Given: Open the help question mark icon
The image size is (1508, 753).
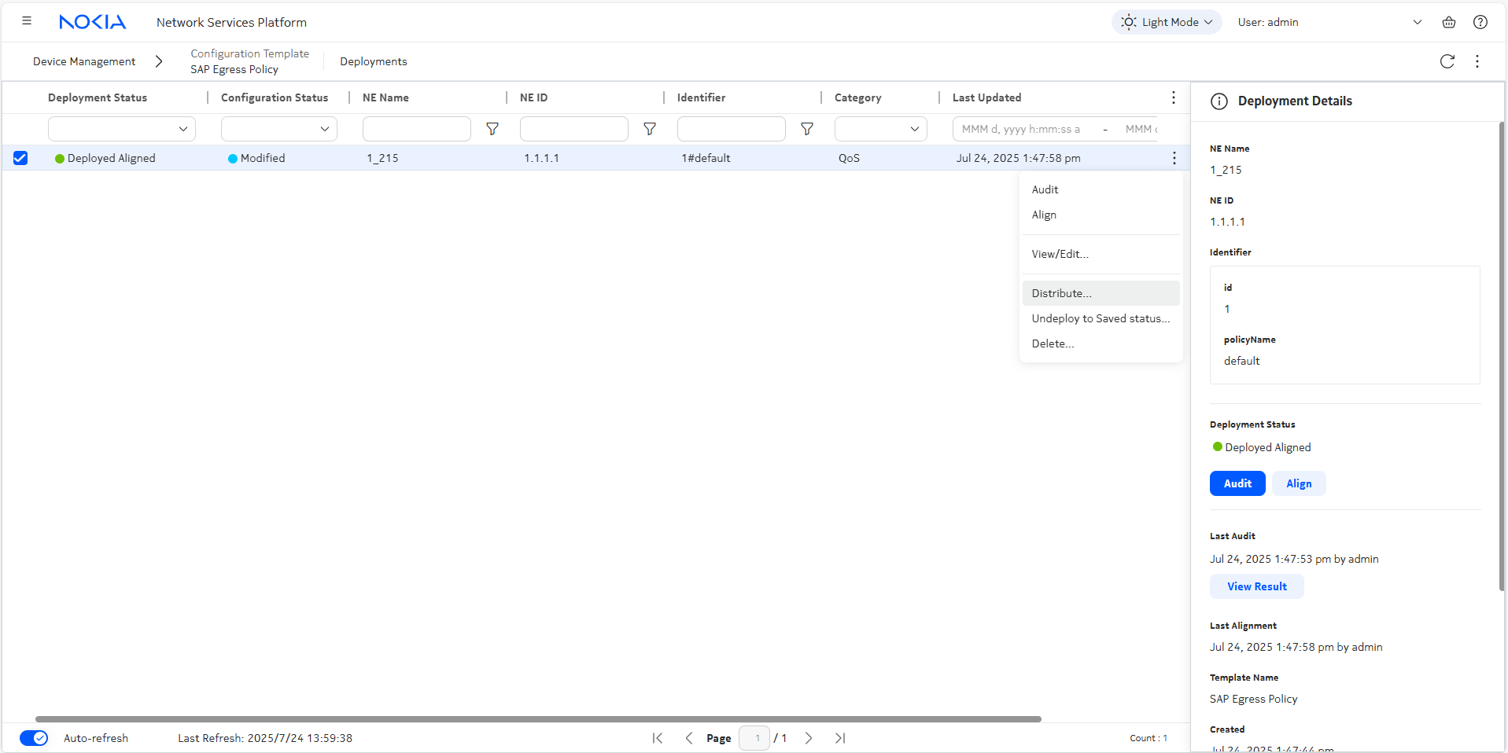Looking at the screenshot, I should tap(1480, 22).
